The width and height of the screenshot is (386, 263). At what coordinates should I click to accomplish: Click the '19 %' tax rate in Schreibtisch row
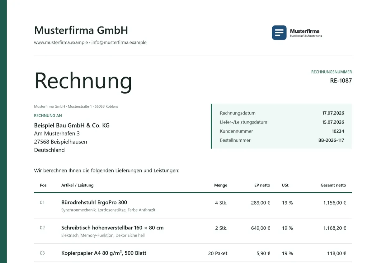pyautogui.click(x=287, y=228)
